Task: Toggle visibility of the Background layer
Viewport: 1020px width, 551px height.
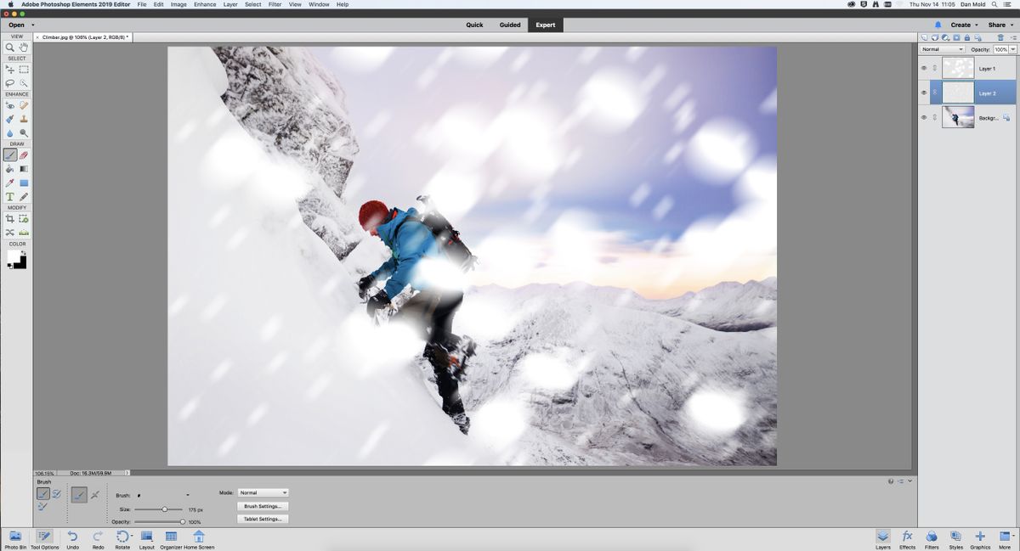Action: 923,117
